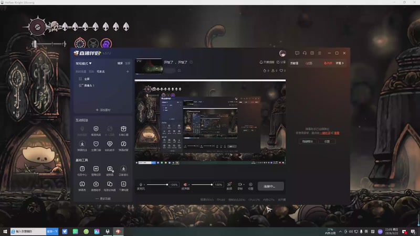
Task: Adjust the speaker volume slider
Action: coord(202,185)
